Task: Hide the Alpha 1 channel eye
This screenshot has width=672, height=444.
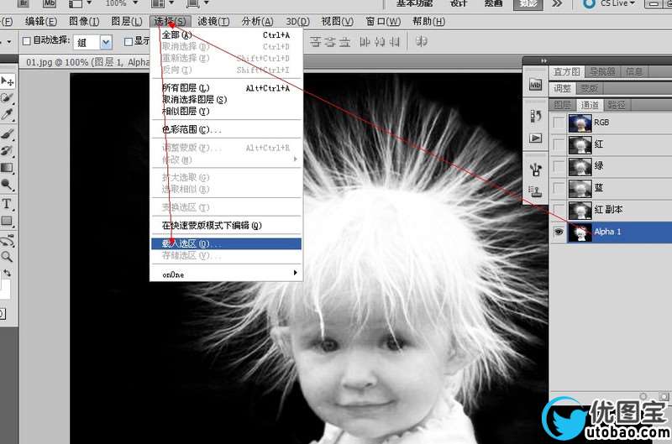Action: [559, 232]
